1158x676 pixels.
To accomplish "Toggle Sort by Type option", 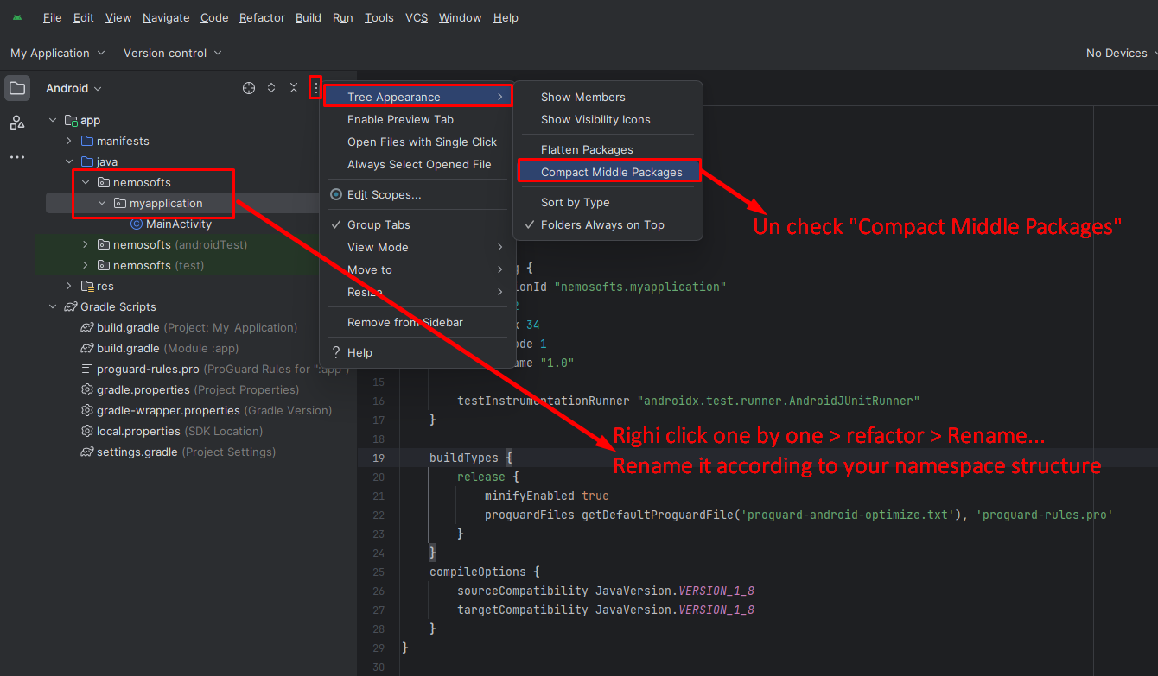I will [x=608, y=202].
